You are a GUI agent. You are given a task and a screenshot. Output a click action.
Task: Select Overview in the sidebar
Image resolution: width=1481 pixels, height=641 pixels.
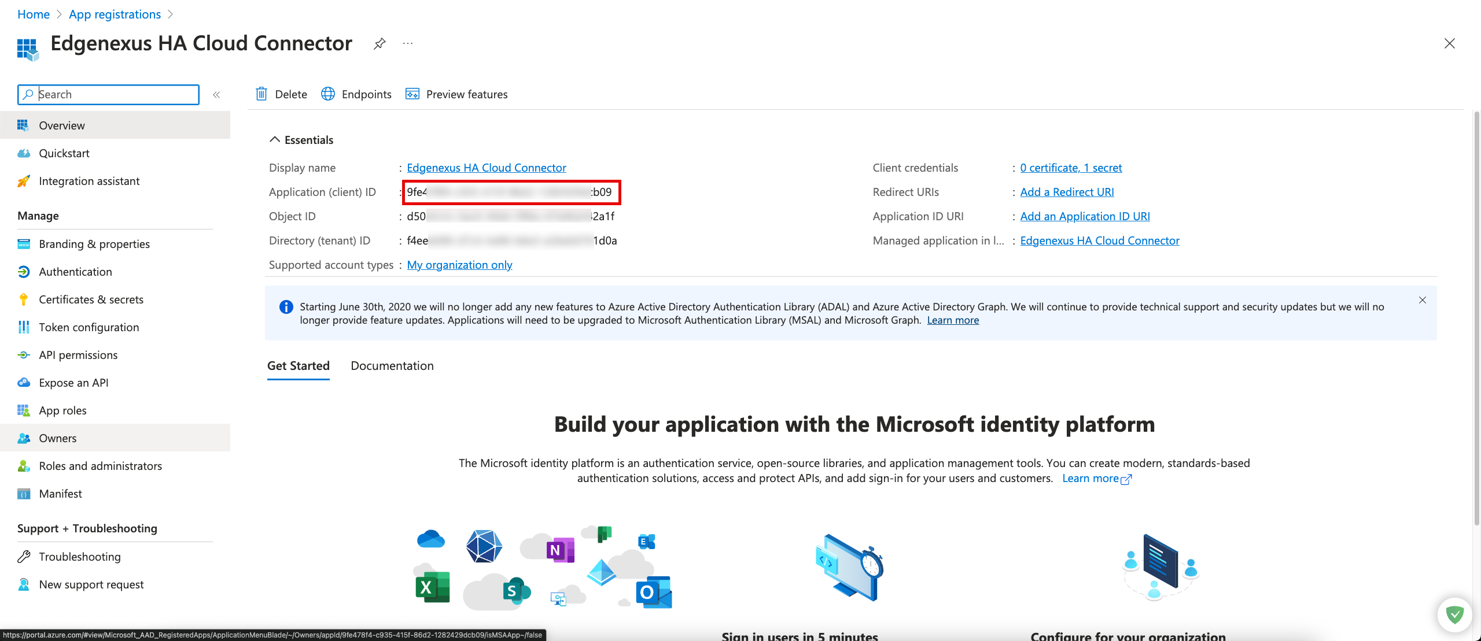point(115,125)
